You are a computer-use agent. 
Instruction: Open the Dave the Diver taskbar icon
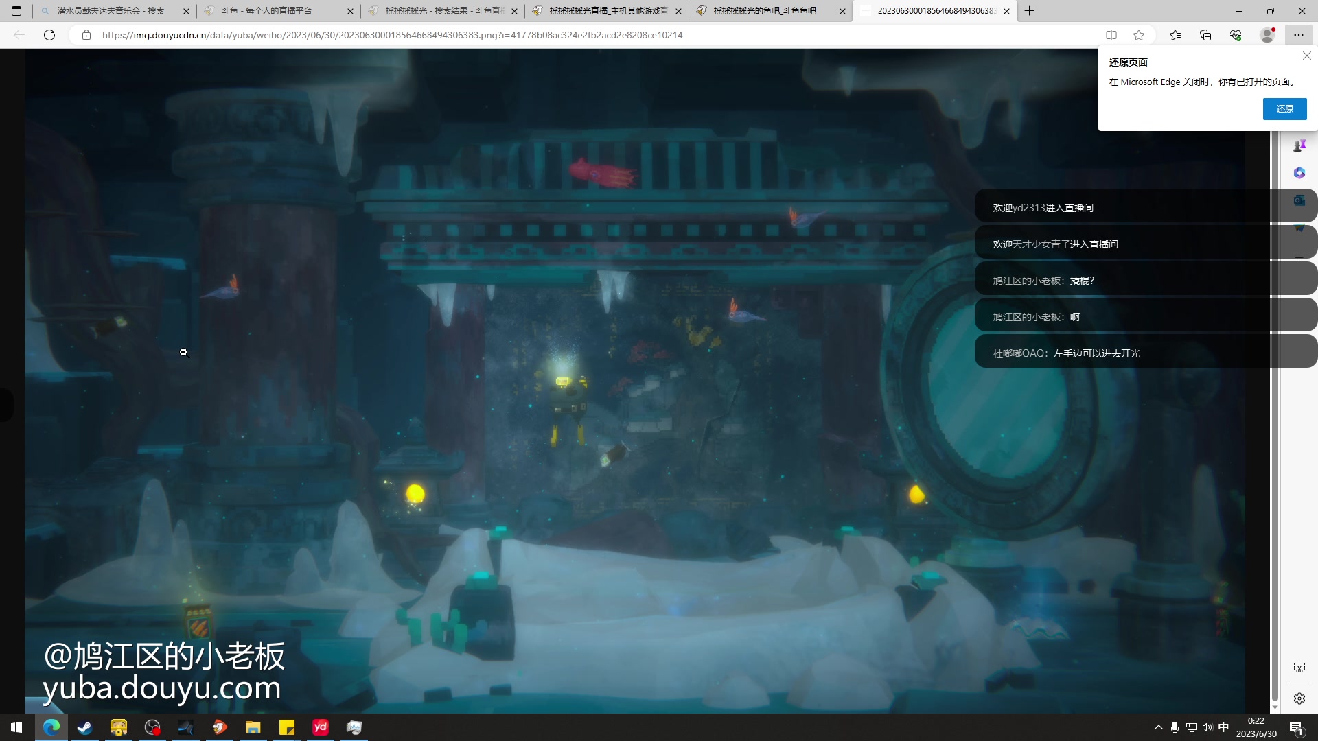(x=119, y=727)
